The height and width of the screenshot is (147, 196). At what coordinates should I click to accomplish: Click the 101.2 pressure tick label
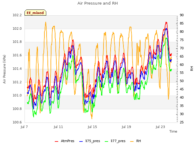(17, 82)
